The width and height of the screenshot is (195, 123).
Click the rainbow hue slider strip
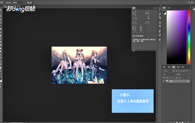pos(189,37)
